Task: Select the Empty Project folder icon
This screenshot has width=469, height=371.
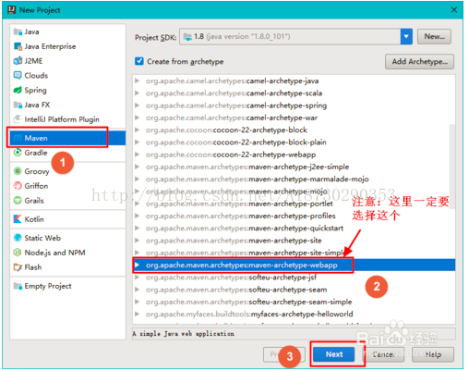Action: (18, 286)
